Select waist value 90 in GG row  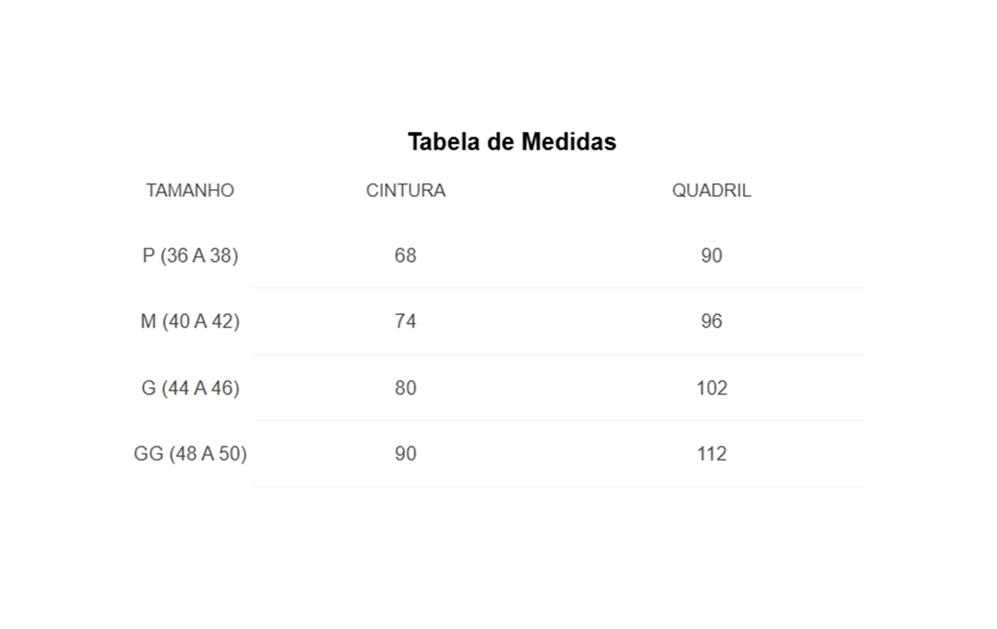[405, 454]
